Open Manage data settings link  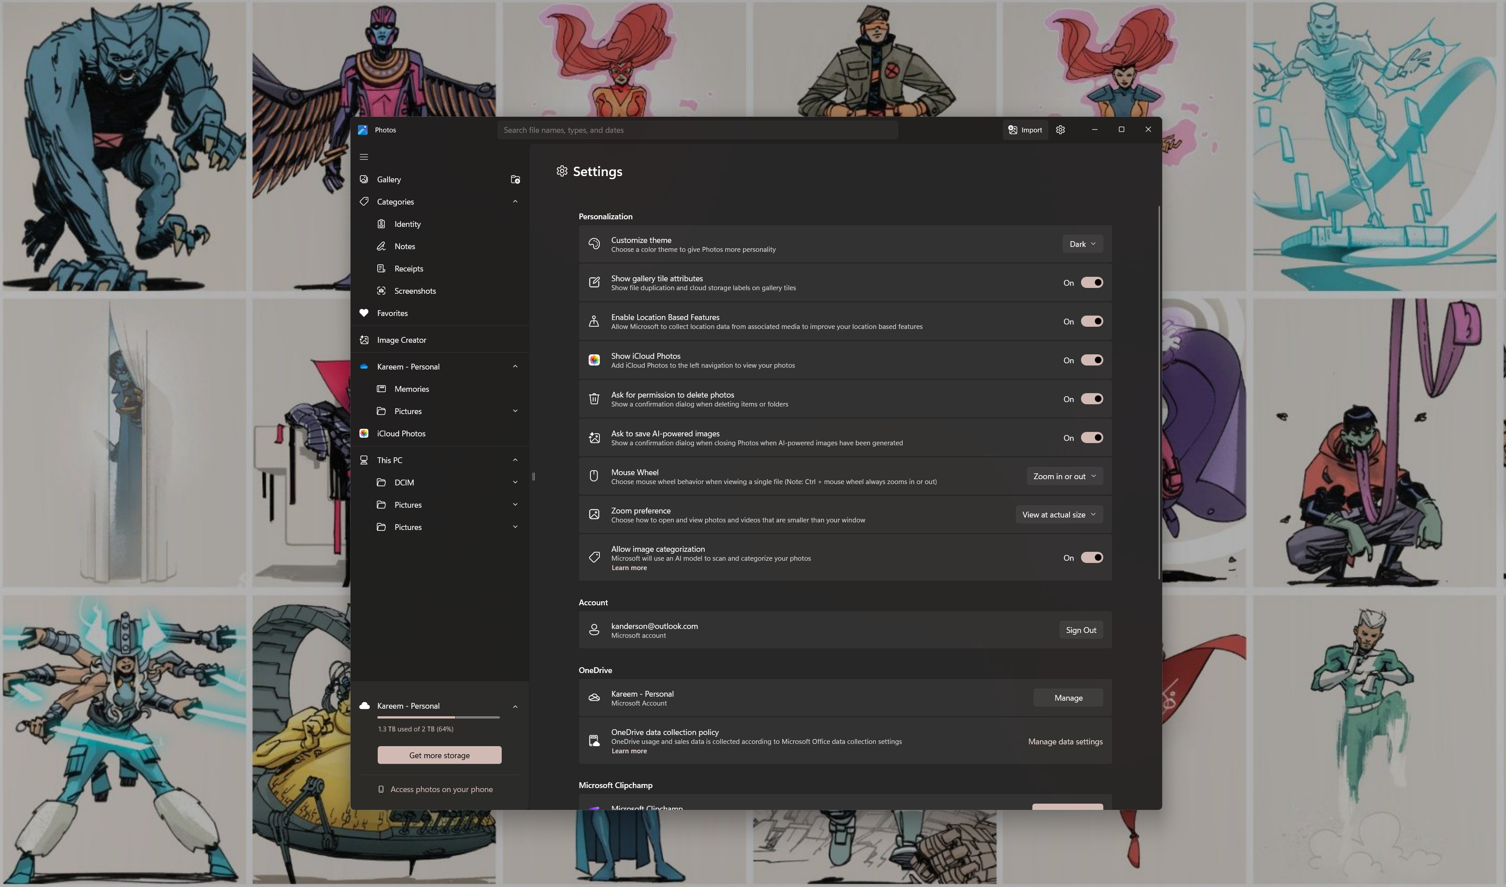pyautogui.click(x=1065, y=742)
